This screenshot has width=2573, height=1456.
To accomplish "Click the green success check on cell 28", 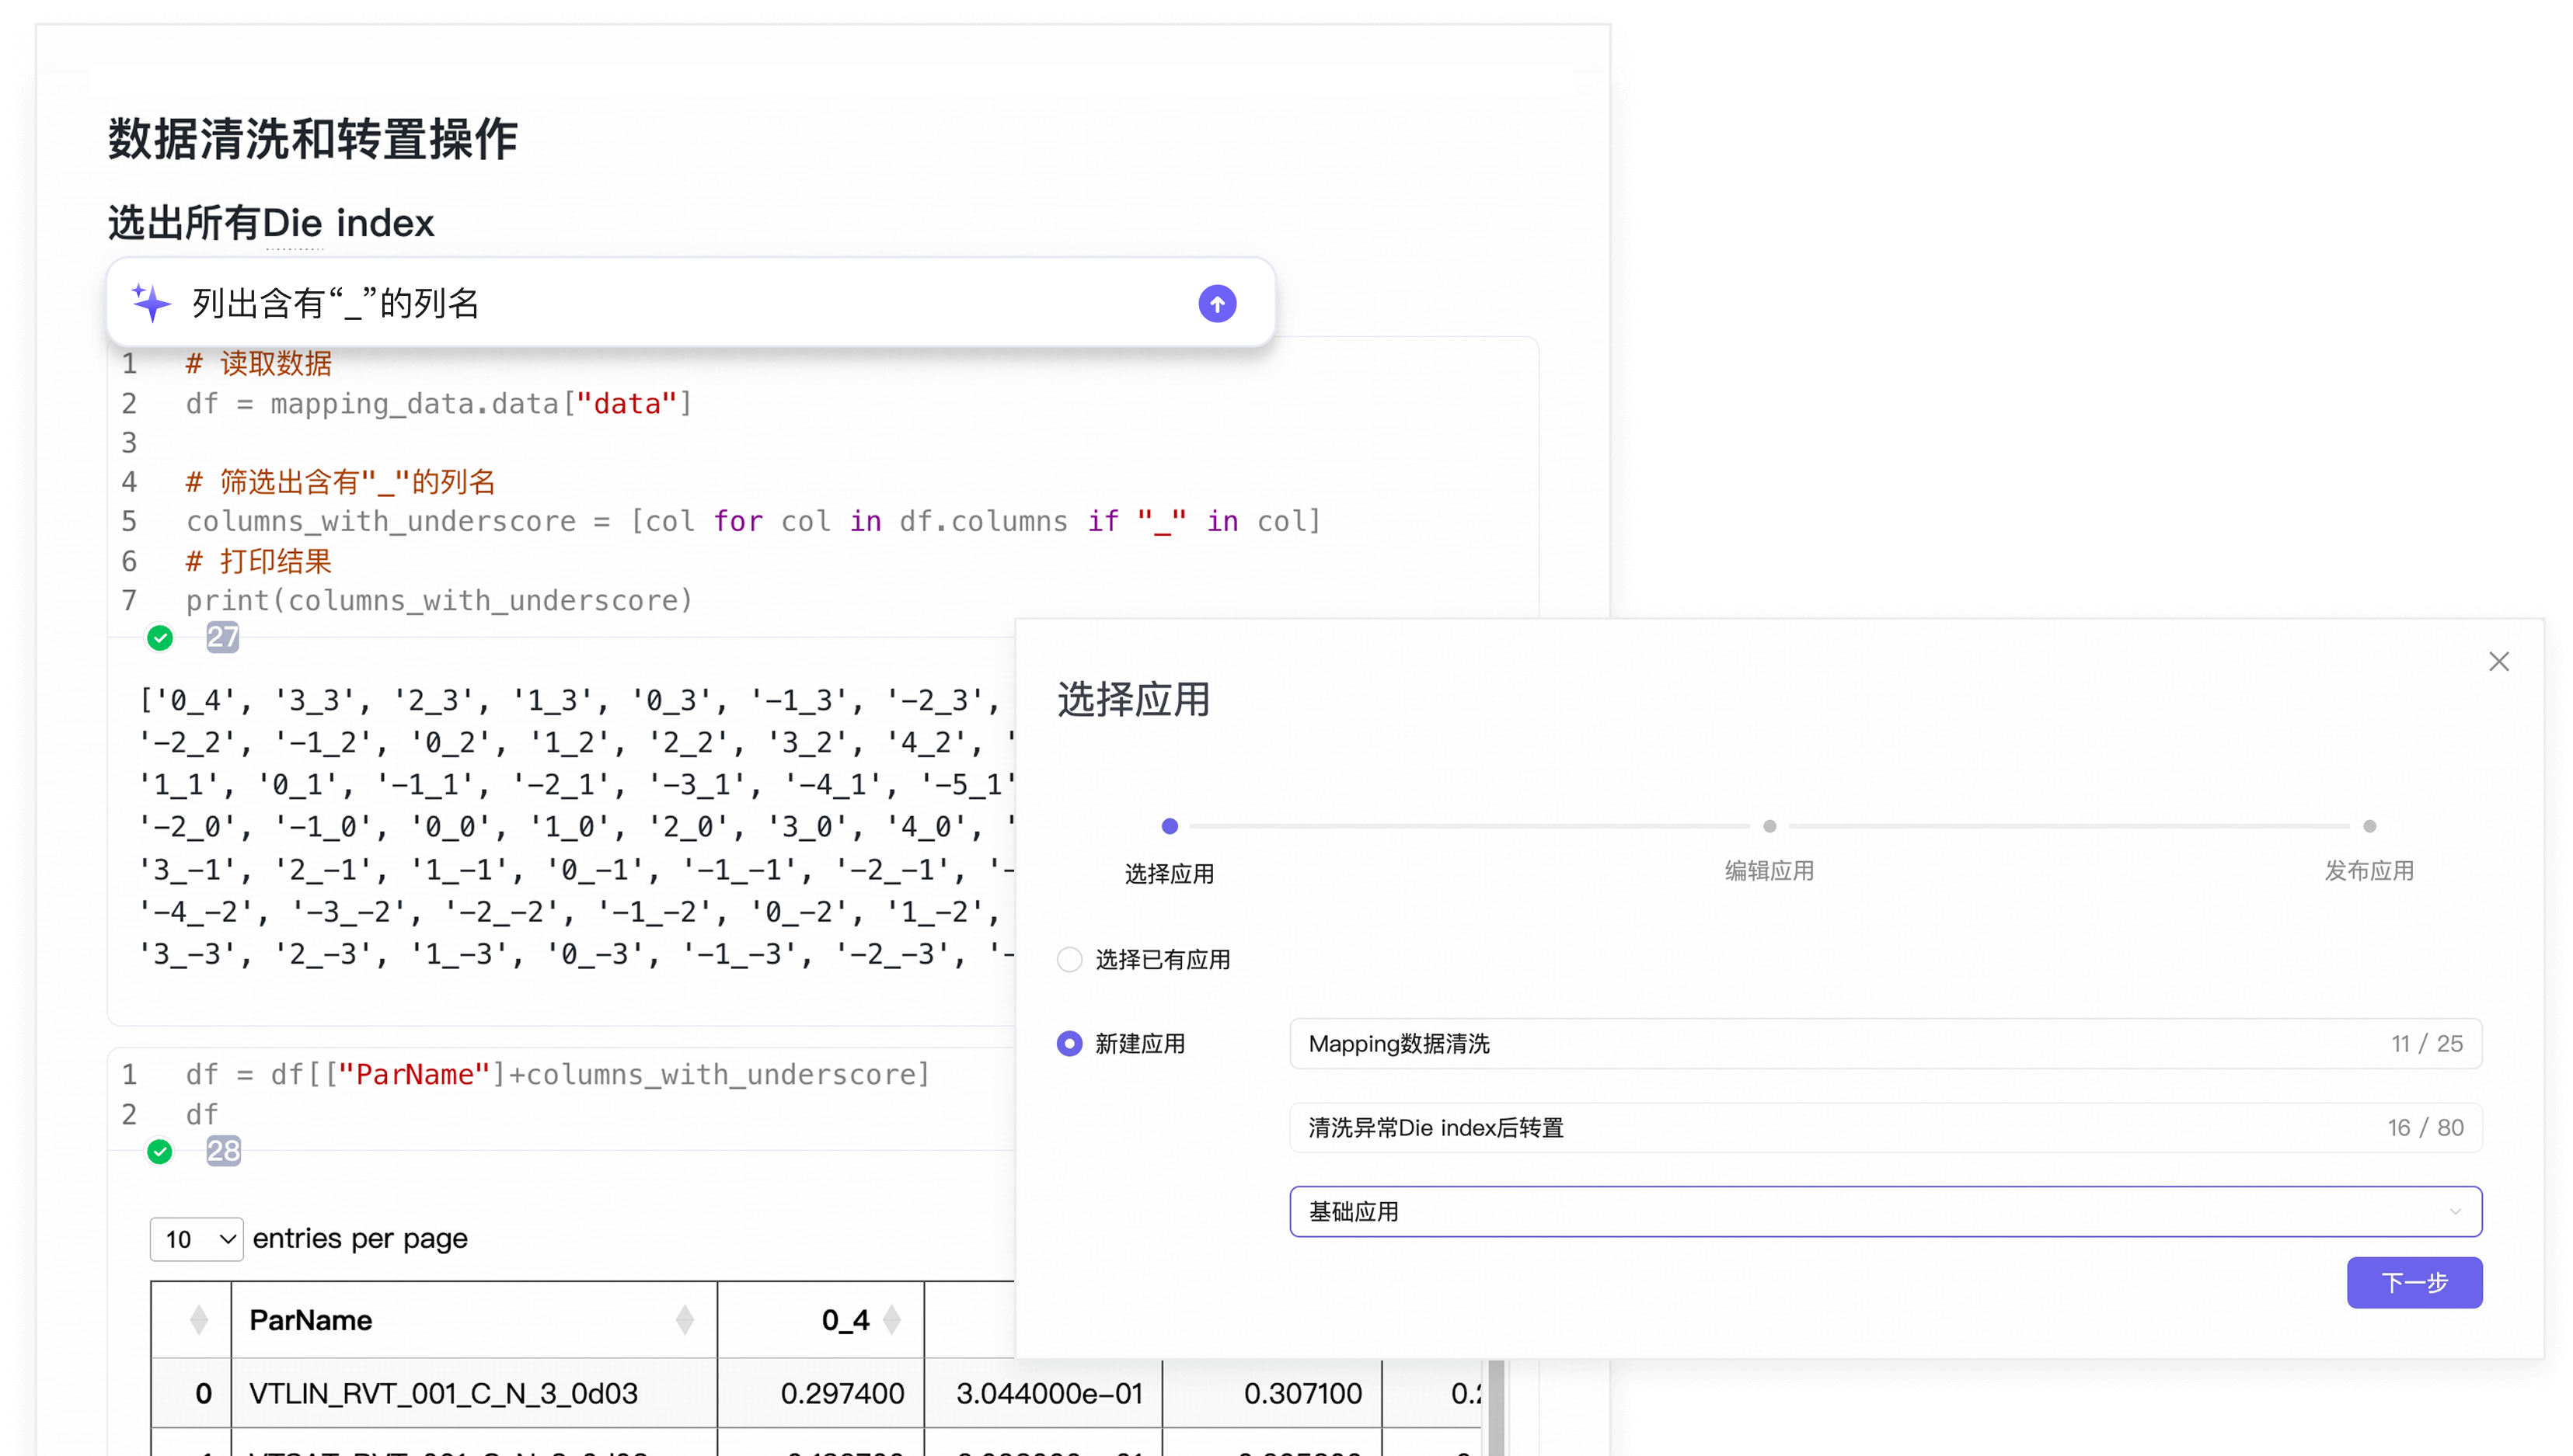I will 160,1152.
